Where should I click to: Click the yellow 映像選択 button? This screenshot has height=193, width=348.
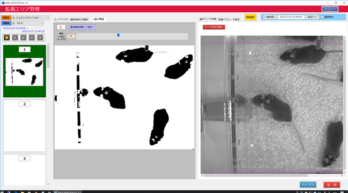(250, 17)
